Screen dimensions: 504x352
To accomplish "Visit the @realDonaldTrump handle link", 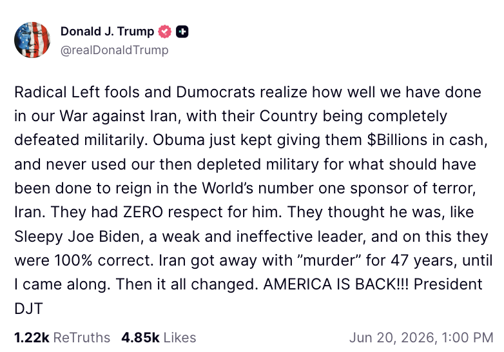I will click(x=115, y=50).
